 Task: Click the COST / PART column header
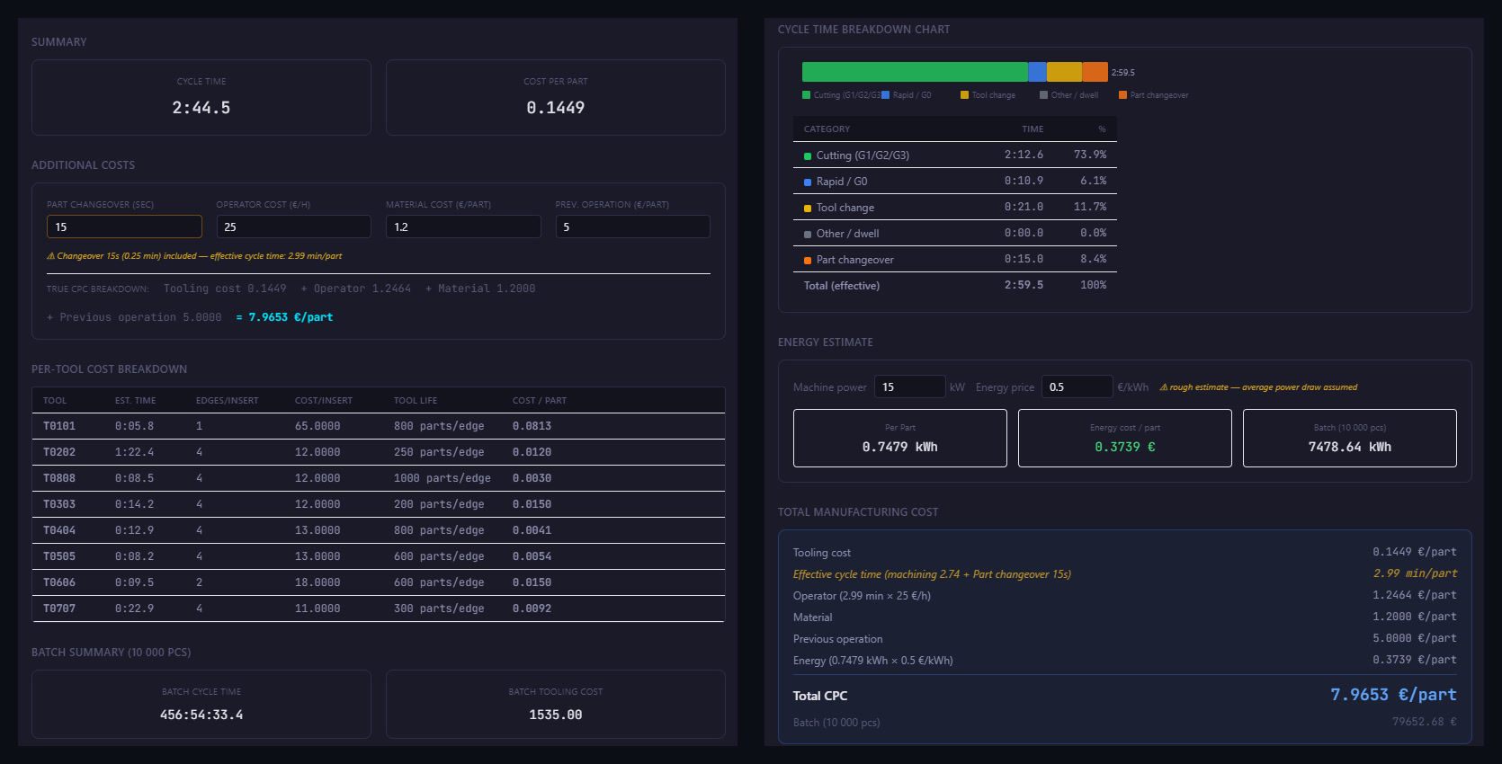point(540,401)
